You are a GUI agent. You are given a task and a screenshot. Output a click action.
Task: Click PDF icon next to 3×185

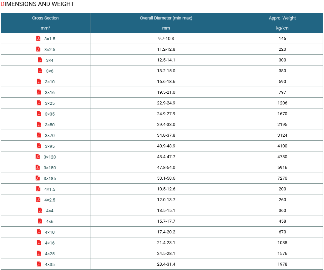(x=38, y=178)
